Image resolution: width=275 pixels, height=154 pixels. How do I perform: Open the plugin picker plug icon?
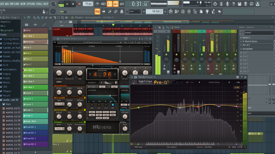(207, 11)
